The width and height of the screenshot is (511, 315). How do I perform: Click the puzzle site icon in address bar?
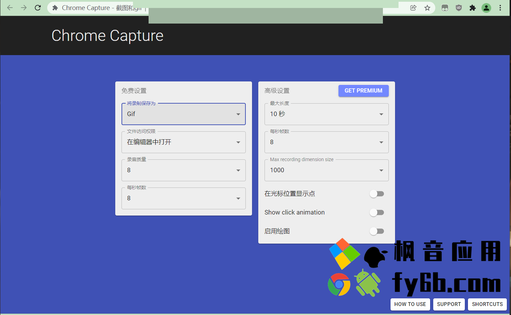click(55, 8)
